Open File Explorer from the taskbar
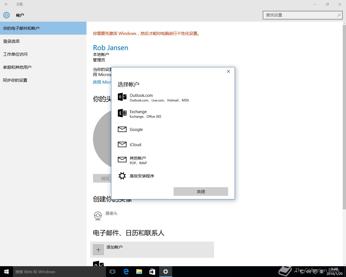Image resolution: width=346 pixels, height=277 pixels. (139, 272)
